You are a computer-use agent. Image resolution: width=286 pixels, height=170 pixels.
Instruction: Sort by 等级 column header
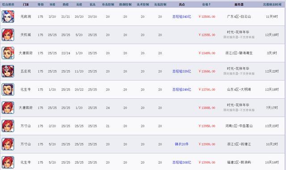[41, 4]
